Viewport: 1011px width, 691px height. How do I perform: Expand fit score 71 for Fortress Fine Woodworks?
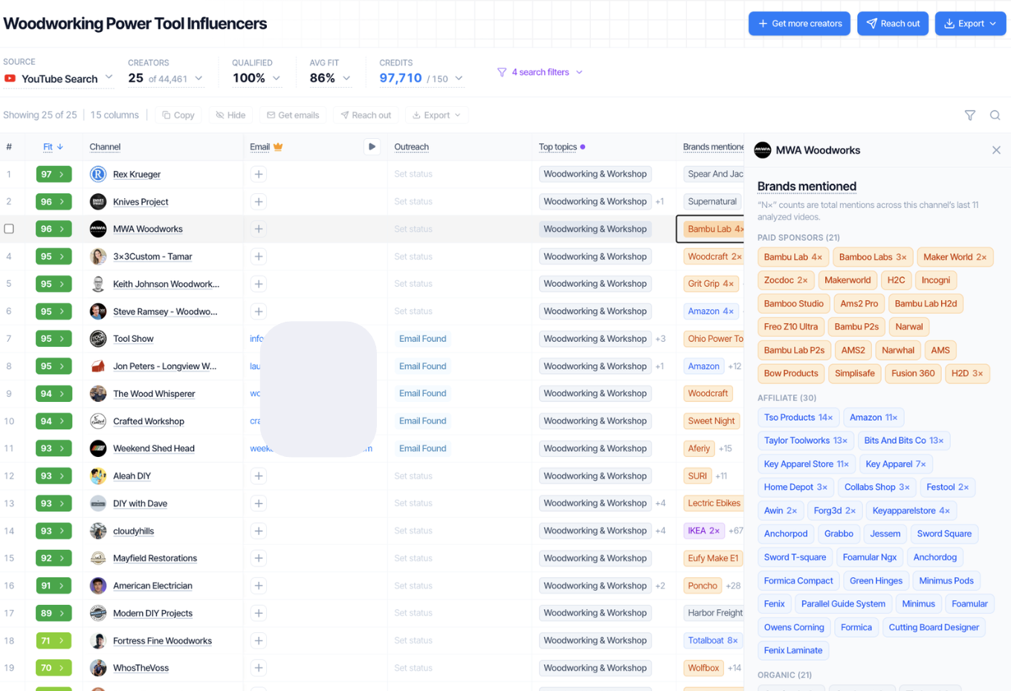pyautogui.click(x=54, y=640)
